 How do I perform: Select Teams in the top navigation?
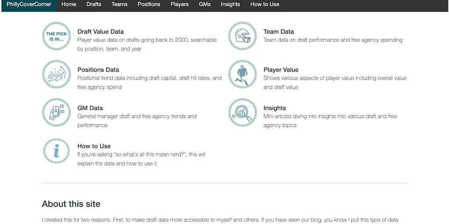(x=119, y=4)
